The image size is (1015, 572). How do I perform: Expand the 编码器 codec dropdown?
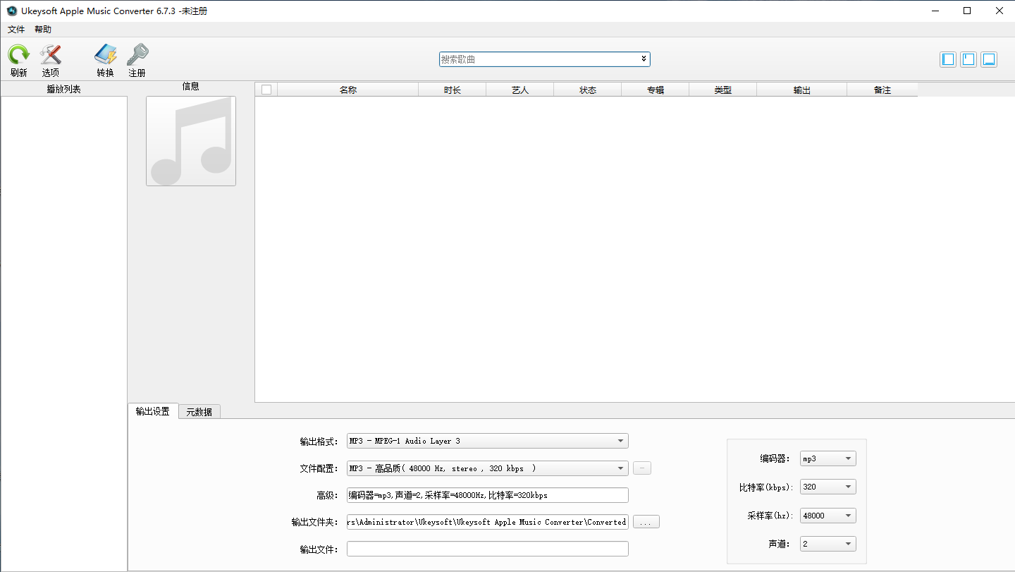[828, 458]
